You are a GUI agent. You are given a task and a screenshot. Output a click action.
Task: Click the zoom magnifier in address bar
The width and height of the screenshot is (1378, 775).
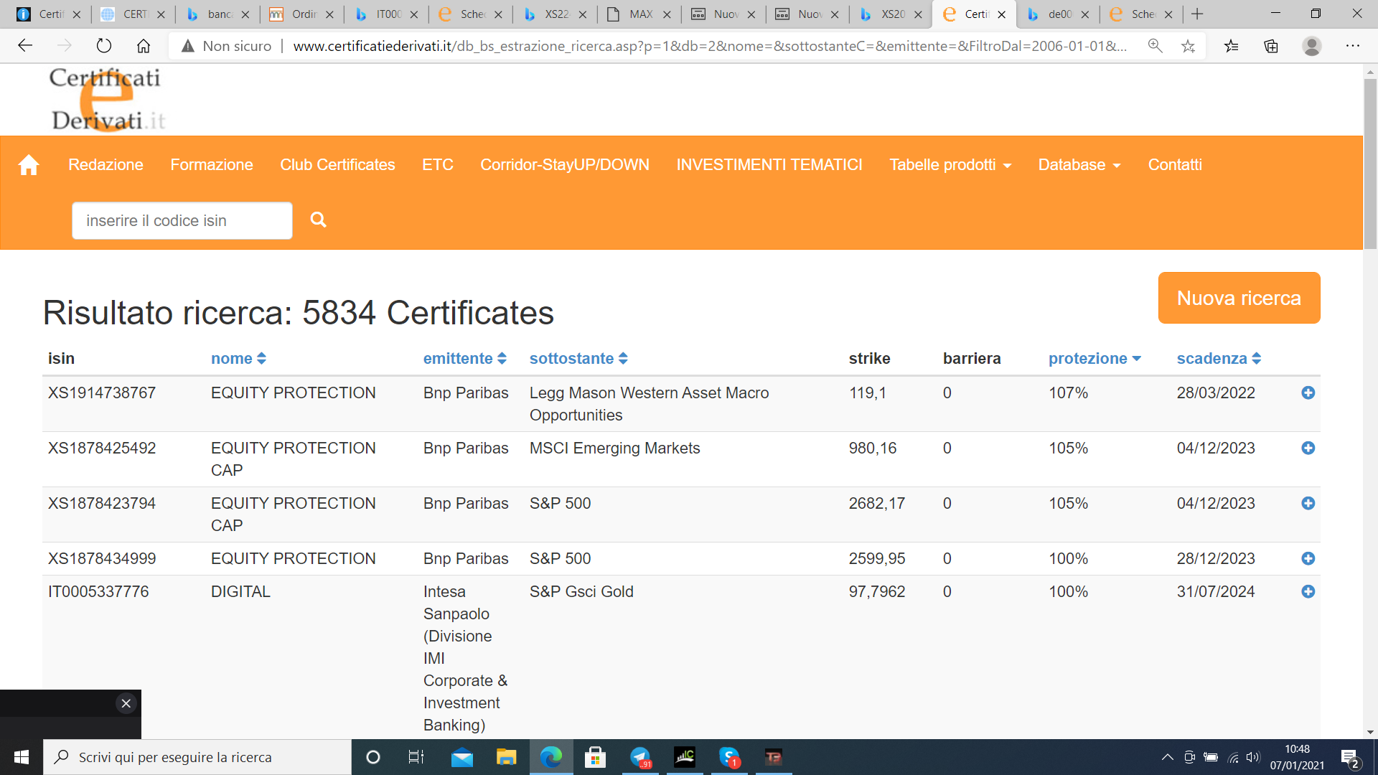click(1155, 46)
